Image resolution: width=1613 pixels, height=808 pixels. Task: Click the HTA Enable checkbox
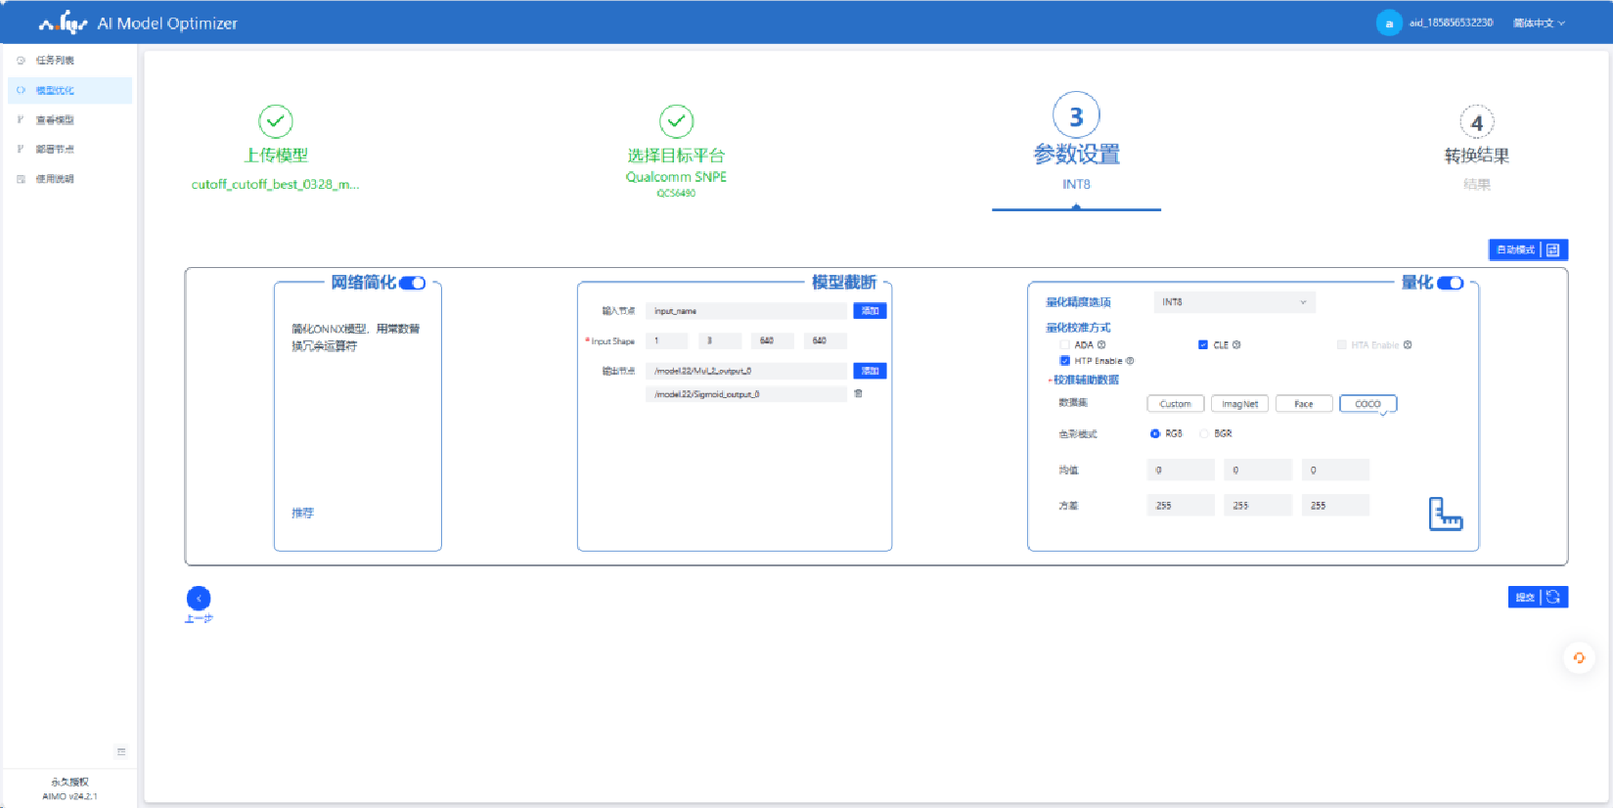(x=1342, y=344)
